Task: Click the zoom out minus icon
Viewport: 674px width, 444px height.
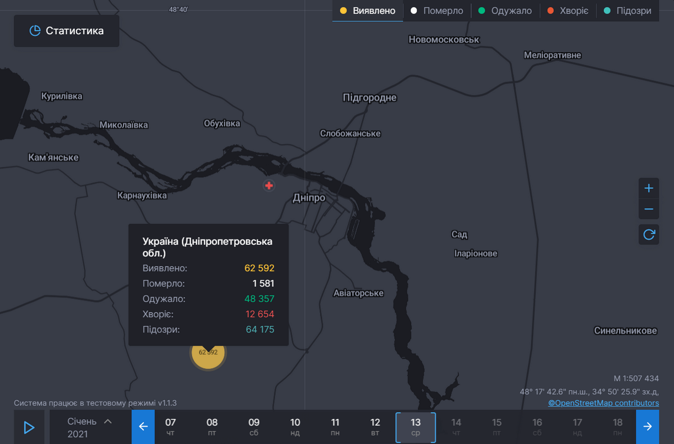Action: tap(649, 209)
